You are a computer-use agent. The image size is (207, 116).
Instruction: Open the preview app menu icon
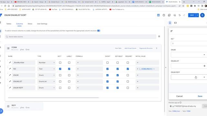172,31
